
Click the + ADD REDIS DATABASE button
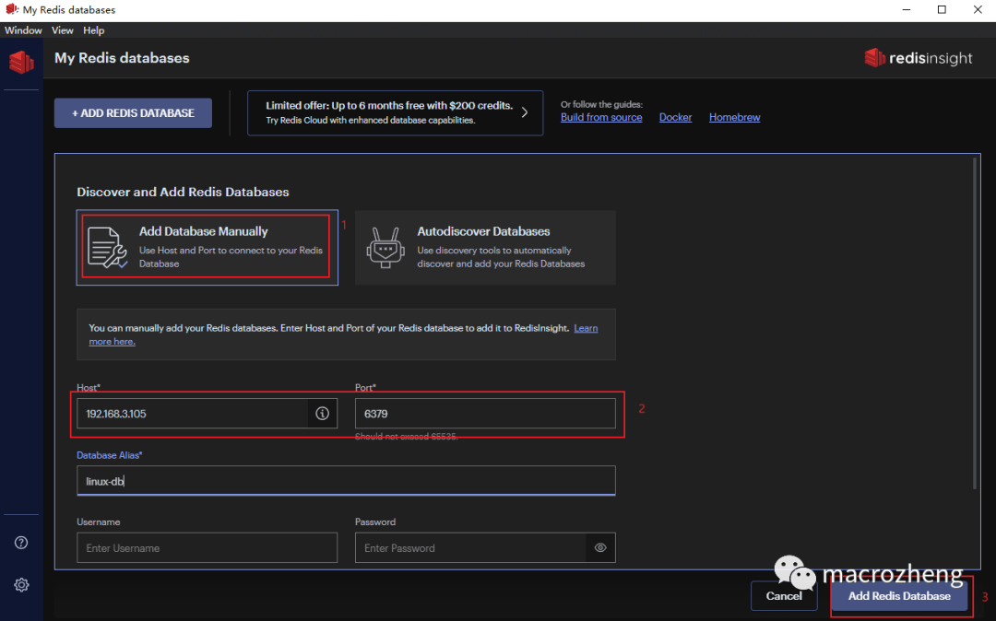[133, 113]
